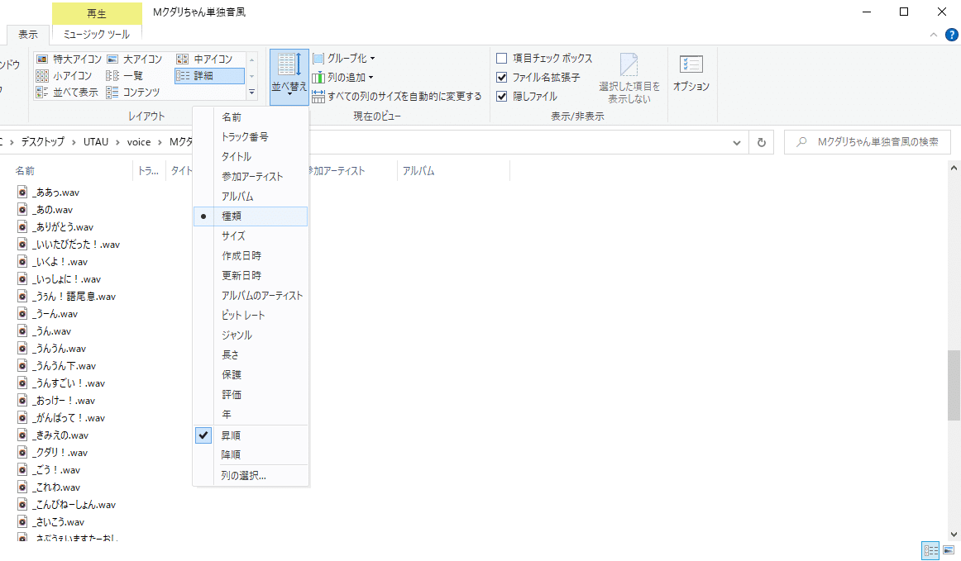Switch to コンテンツ layout
Image resolution: width=961 pixels, height=561 pixels.
(133, 92)
